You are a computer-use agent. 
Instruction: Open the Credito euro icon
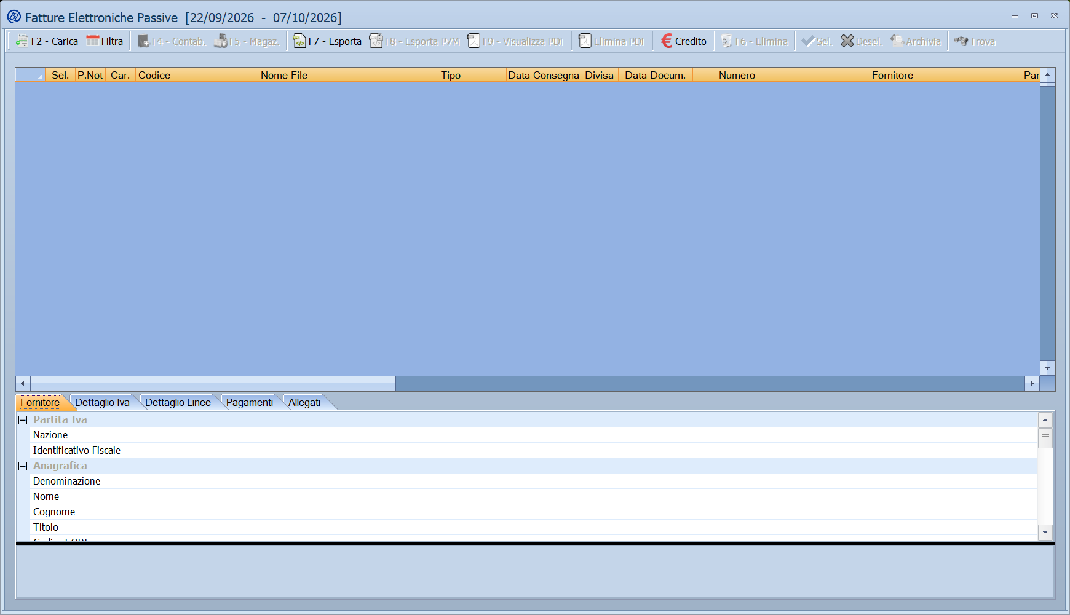667,41
